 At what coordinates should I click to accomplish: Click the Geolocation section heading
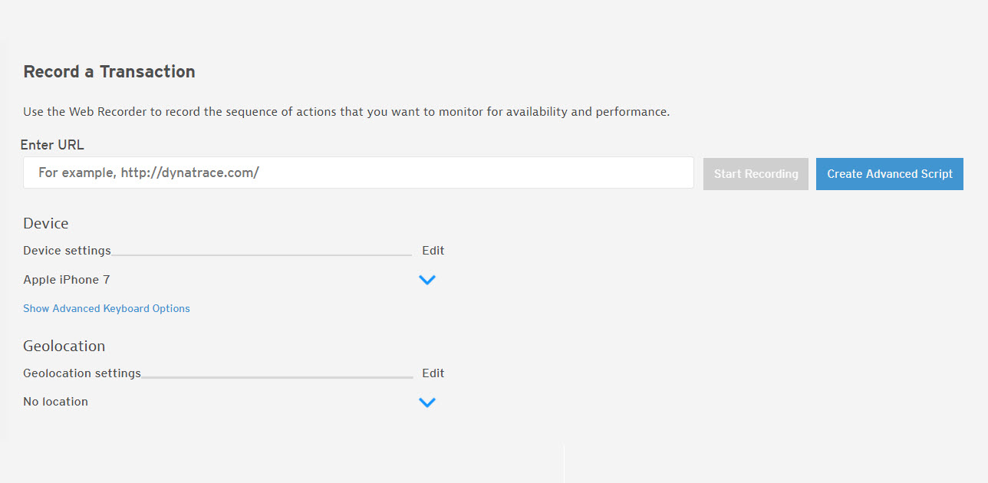coord(64,346)
